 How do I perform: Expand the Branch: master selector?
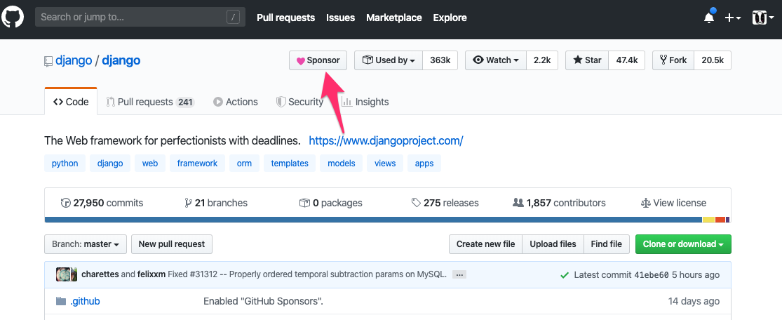pyautogui.click(x=86, y=244)
